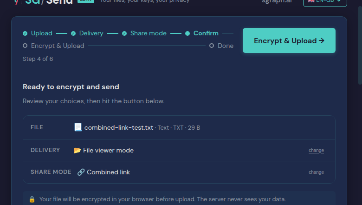This screenshot has height=205, width=362.
Task: Click the document icon beside combined-link-test.txt
Action: [x=78, y=127]
